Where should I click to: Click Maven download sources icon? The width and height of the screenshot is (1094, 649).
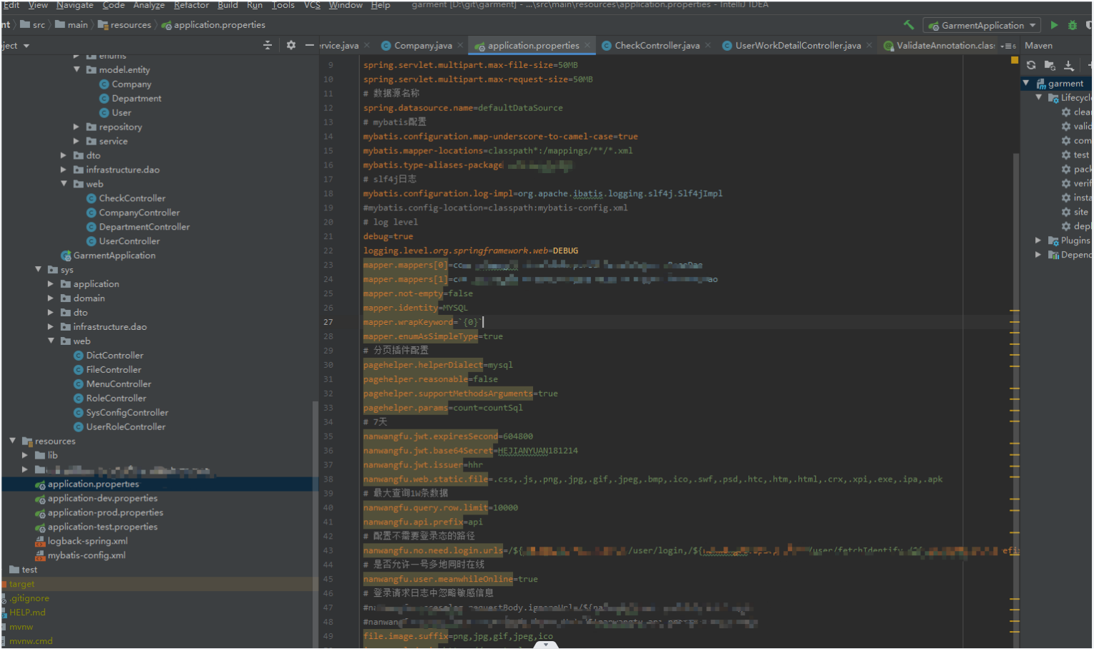click(1069, 65)
